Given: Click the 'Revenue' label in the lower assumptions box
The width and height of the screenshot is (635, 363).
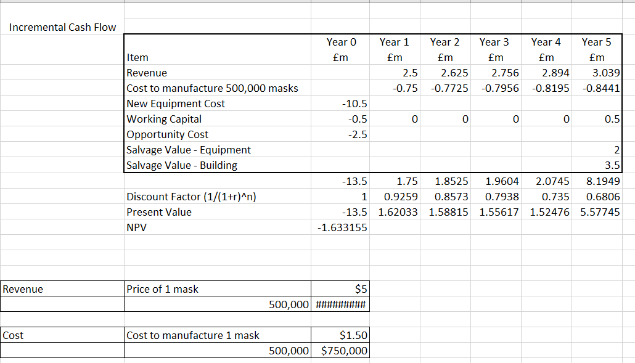Looking at the screenshot, I should point(62,289).
